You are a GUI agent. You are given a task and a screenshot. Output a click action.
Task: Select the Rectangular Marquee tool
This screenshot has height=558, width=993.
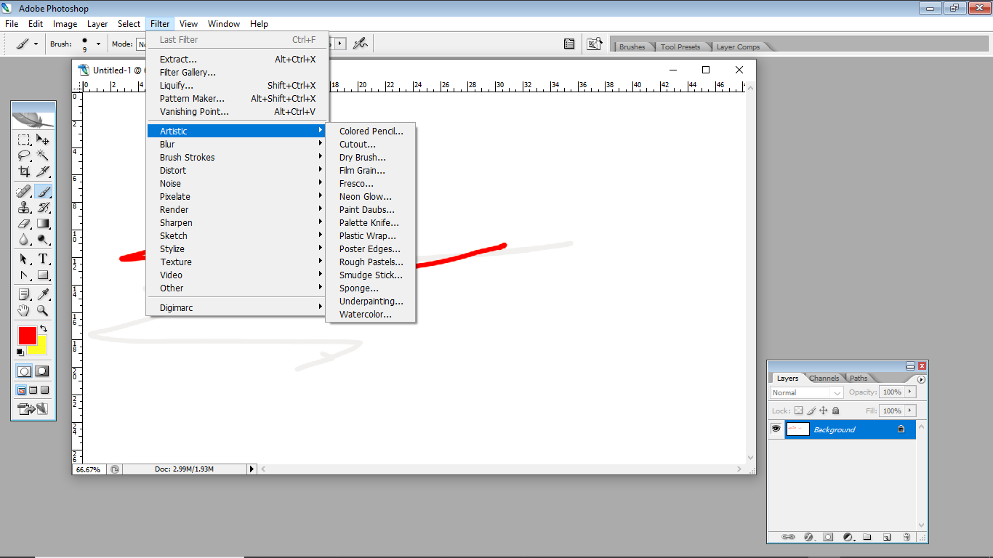click(x=24, y=140)
